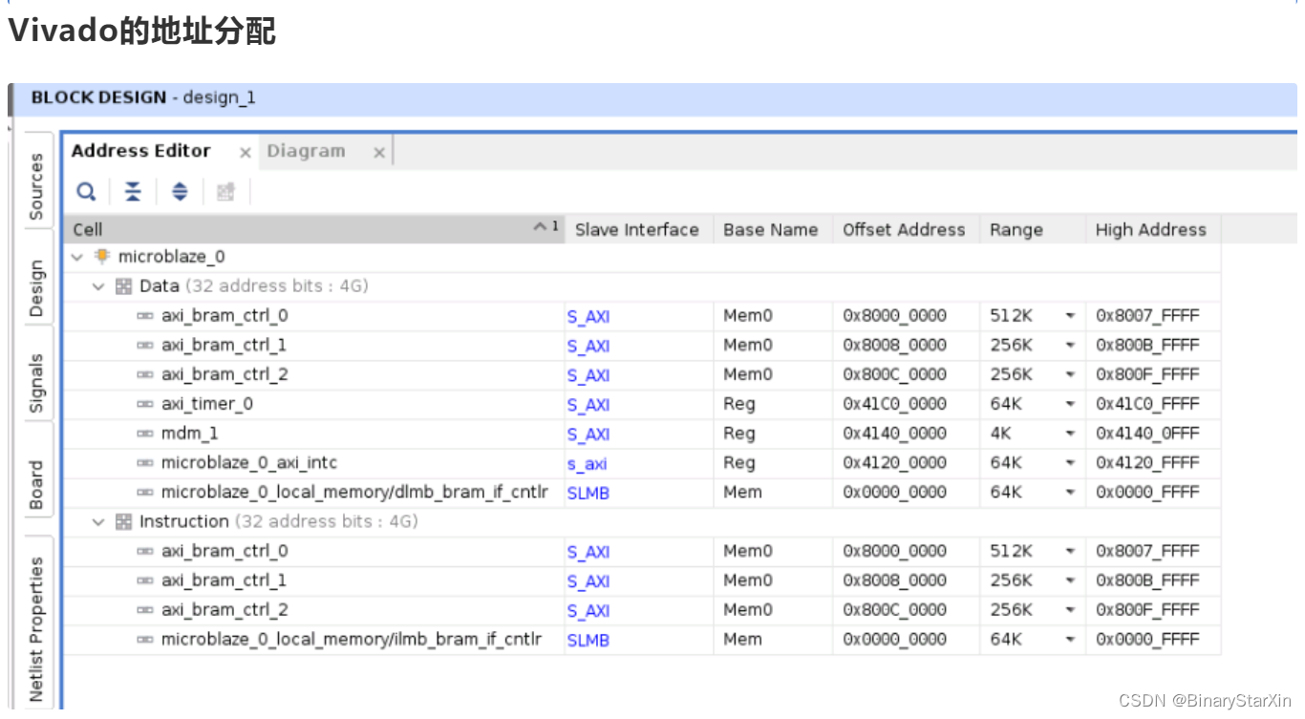Viewport: 1305px width, 719px height.
Task: Open Range dropdown for microblaze_0_axi_intc
Action: point(1070,464)
